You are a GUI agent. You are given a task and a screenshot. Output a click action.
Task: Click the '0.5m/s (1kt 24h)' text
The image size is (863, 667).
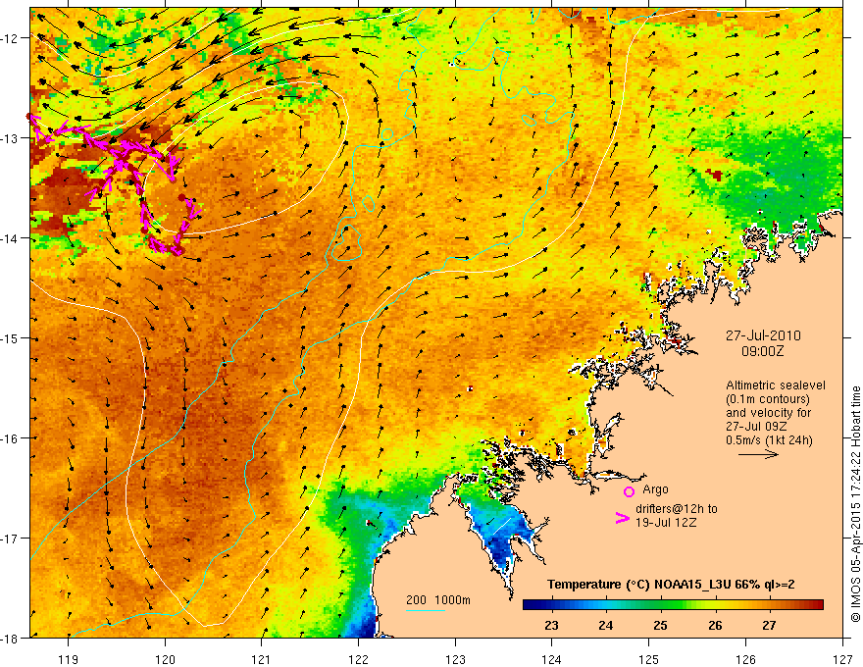click(x=769, y=440)
